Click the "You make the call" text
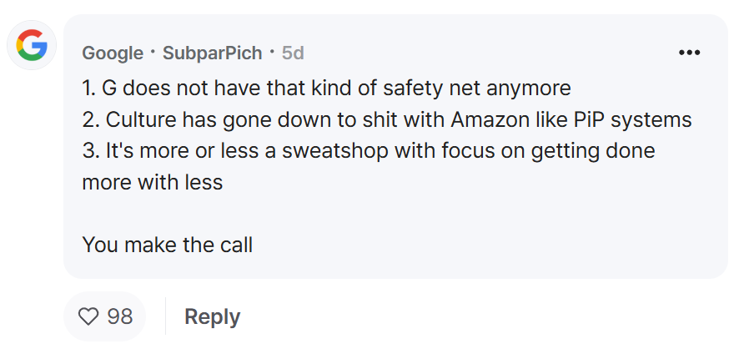The width and height of the screenshot is (739, 359). click(167, 245)
